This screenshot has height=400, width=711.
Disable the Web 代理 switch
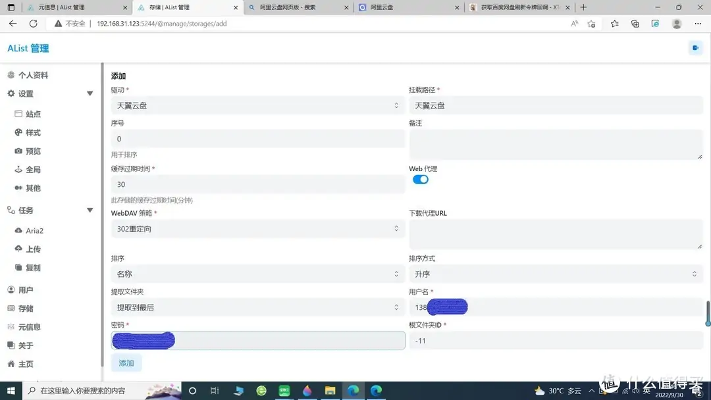coord(420,179)
